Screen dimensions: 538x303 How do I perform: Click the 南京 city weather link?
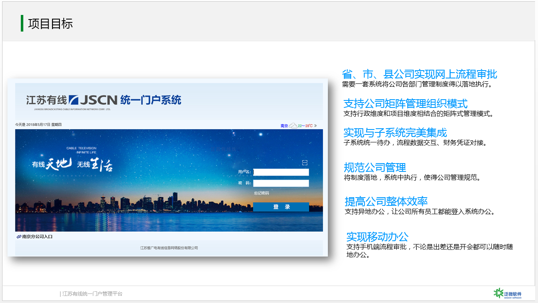(x=285, y=126)
